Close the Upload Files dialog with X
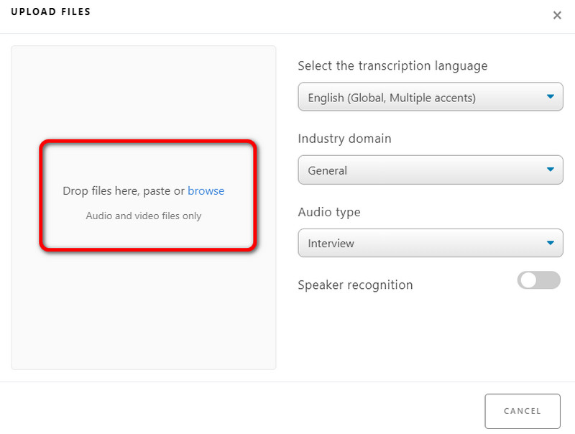Screen dimensions: 575x434 click(557, 15)
